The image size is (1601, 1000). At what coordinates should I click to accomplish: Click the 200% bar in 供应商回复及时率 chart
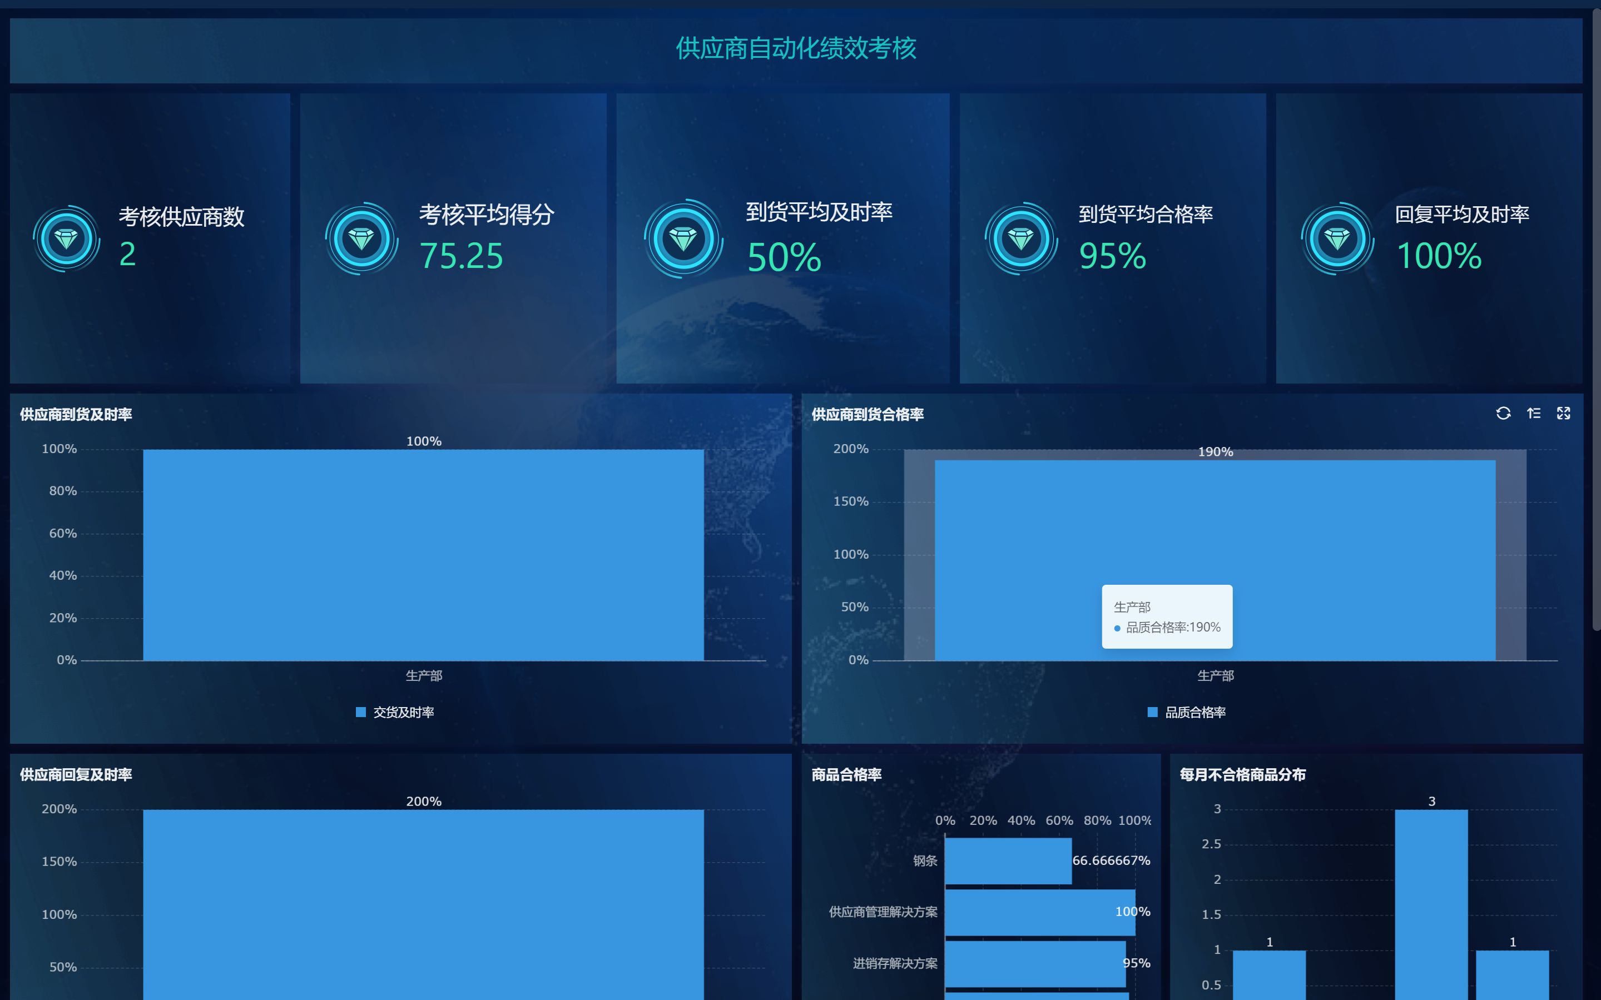tap(423, 906)
